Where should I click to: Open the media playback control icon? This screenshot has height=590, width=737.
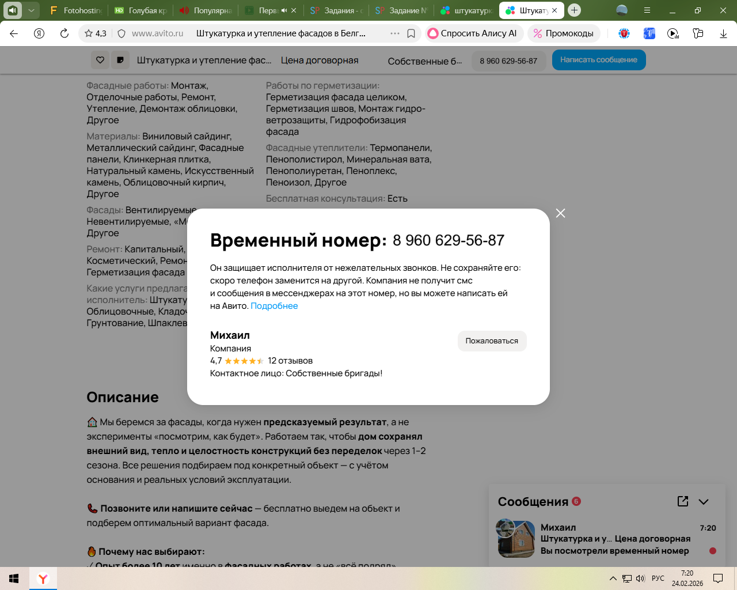coord(673,33)
